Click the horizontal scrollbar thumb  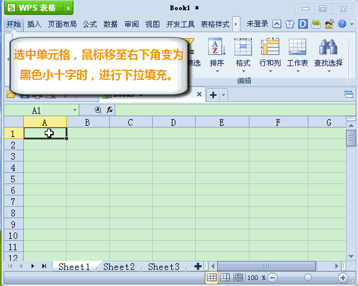266,266
